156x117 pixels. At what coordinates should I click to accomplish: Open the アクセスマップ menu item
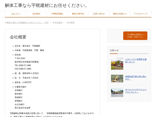(141, 14)
